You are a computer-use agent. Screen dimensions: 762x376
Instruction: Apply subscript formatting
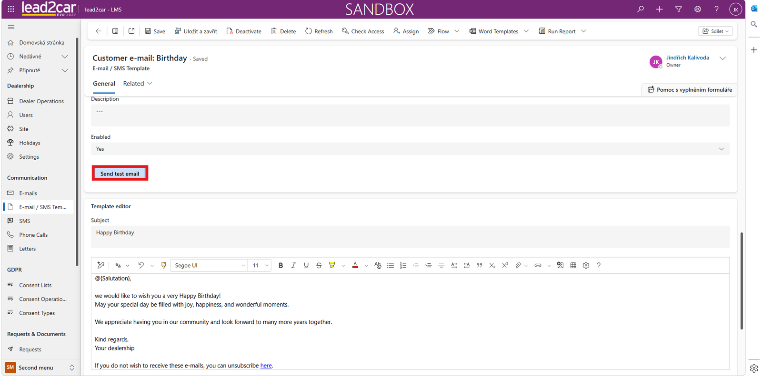[492, 265]
